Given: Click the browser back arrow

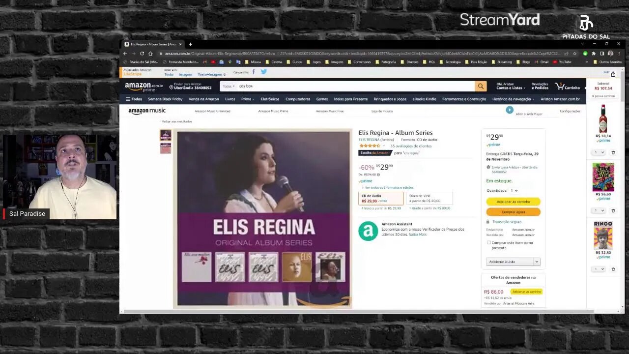Looking at the screenshot, I should pos(125,54).
